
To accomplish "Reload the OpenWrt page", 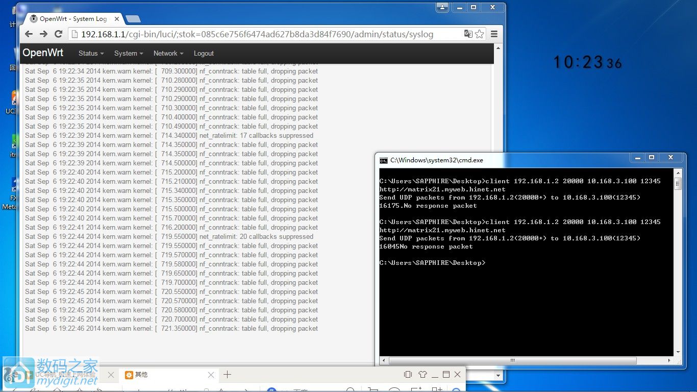I will click(x=58, y=34).
